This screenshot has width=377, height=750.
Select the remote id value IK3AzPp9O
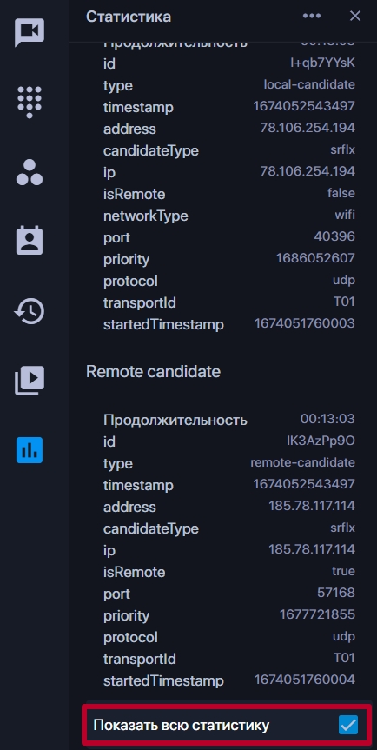[321, 441]
